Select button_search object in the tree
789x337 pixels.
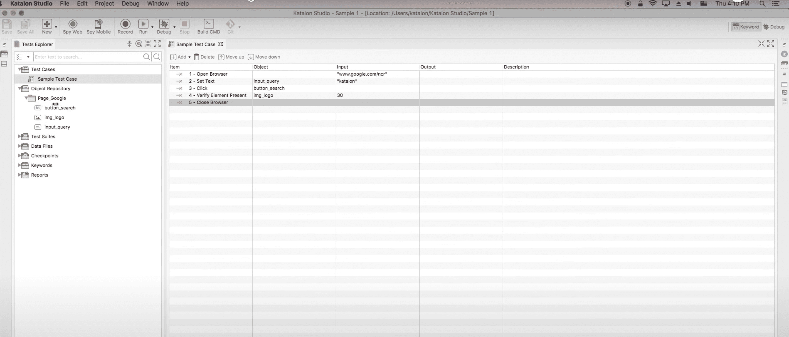[x=60, y=108]
